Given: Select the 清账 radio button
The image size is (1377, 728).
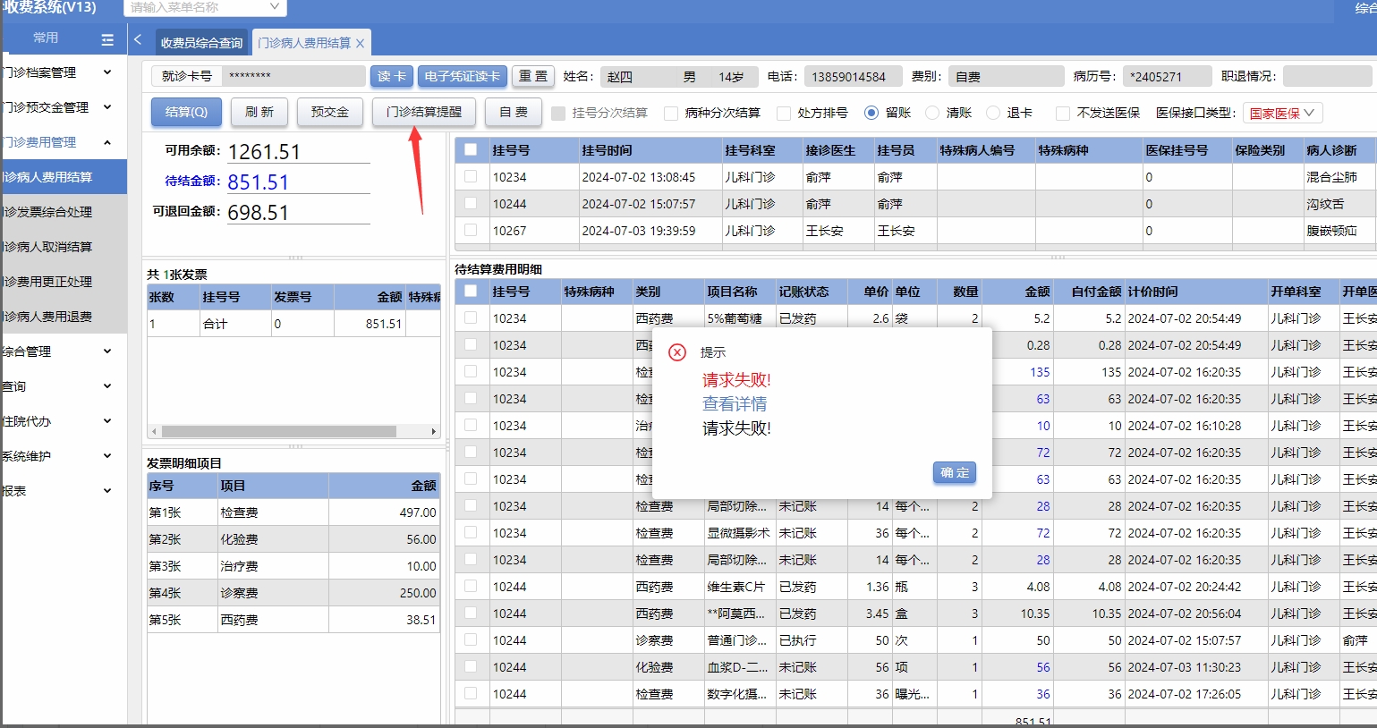Looking at the screenshot, I should [x=932, y=114].
